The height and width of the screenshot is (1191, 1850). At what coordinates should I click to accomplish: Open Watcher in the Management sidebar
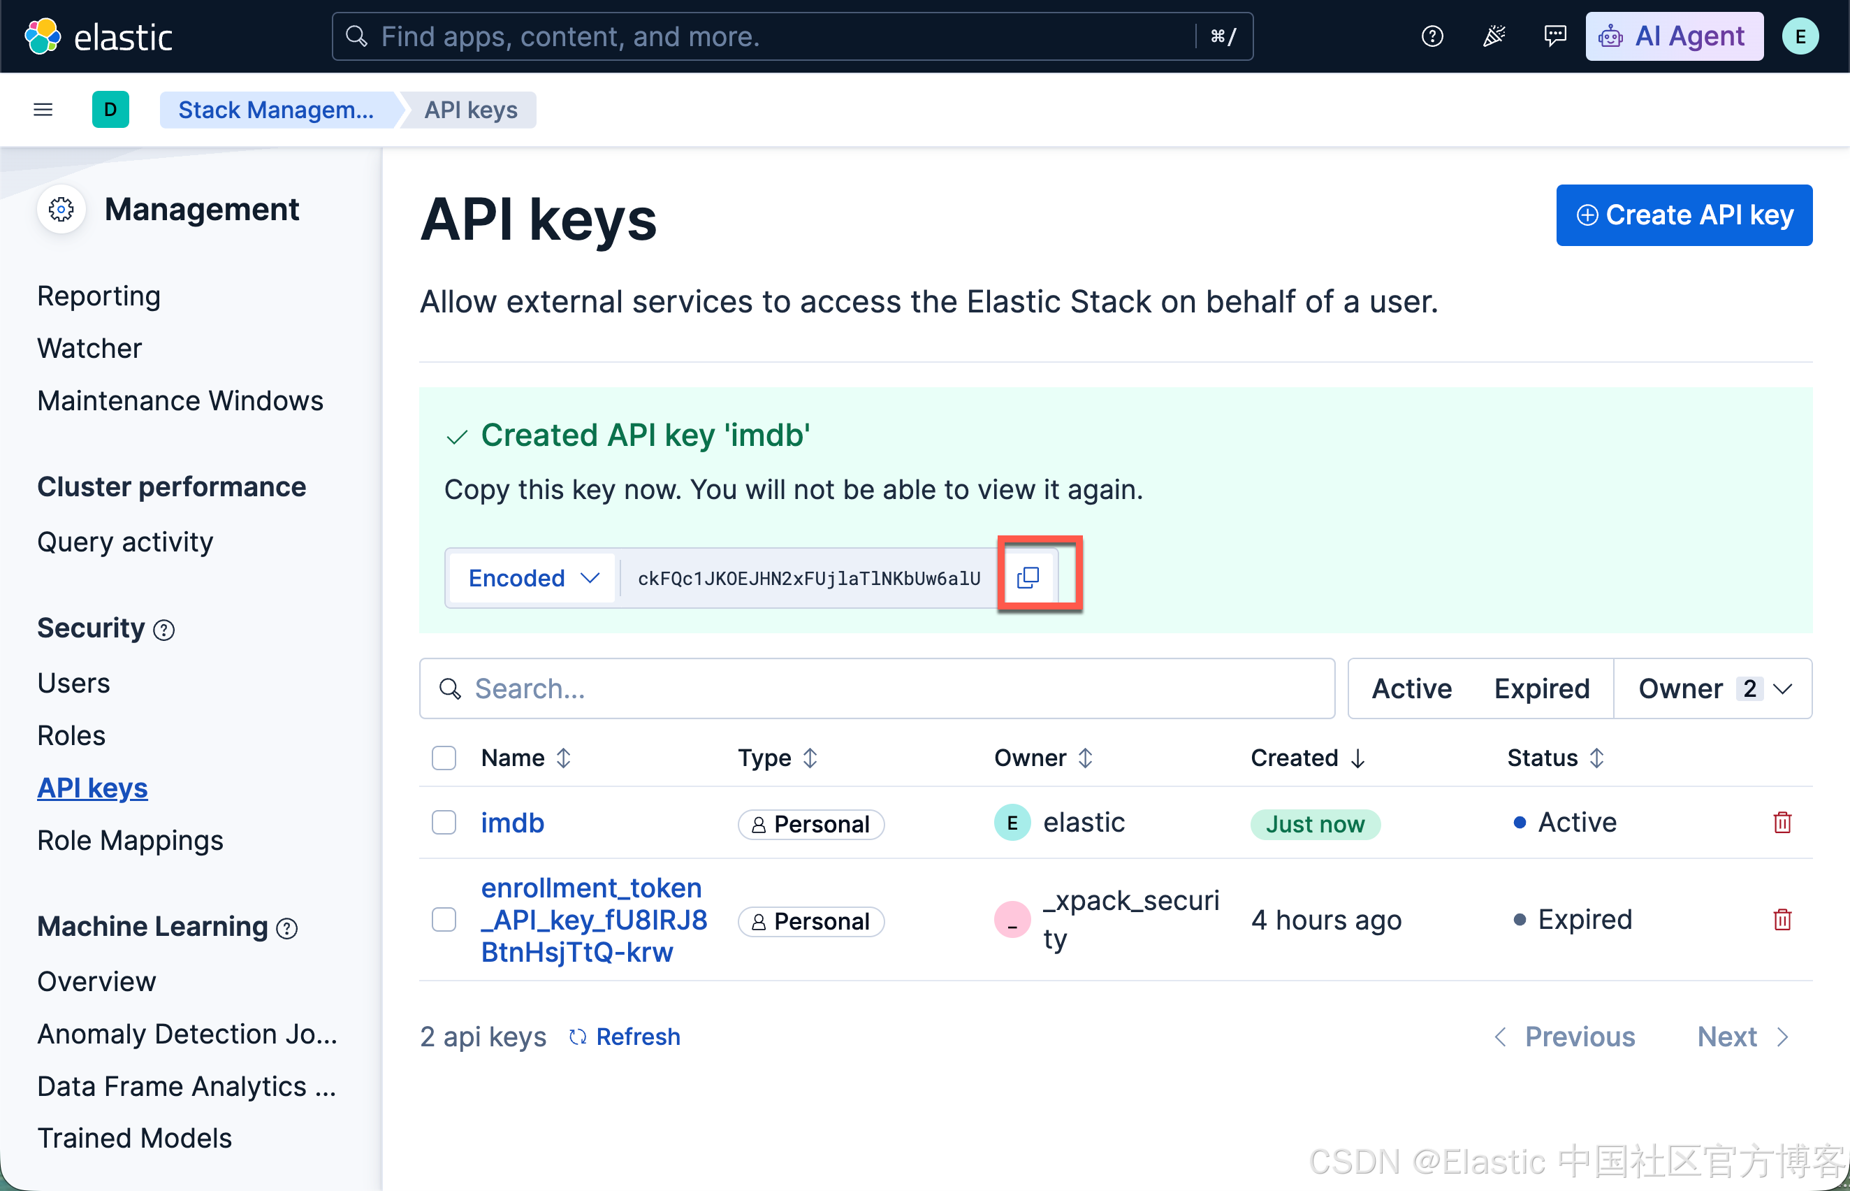[x=89, y=349]
